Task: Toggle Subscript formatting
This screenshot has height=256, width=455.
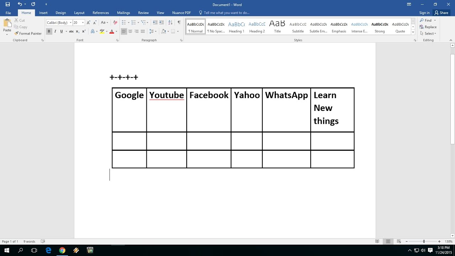Action: 77,31
